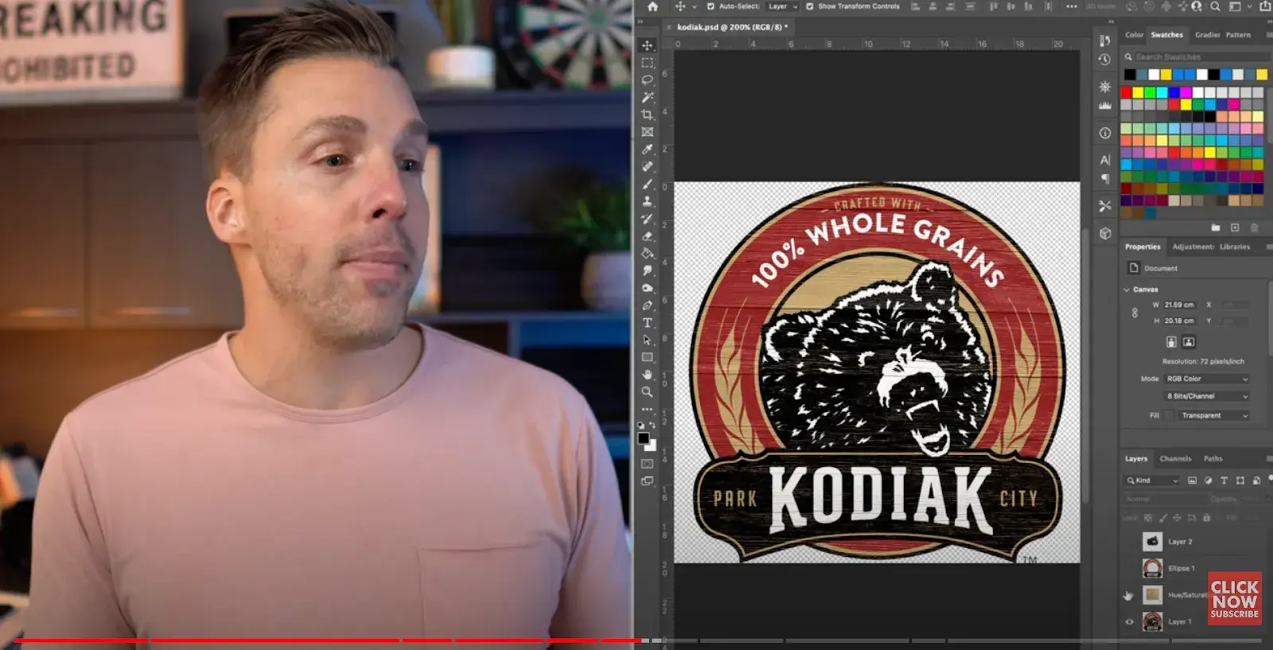This screenshot has width=1273, height=650.
Task: Switch to the Color tab
Action: (1134, 35)
